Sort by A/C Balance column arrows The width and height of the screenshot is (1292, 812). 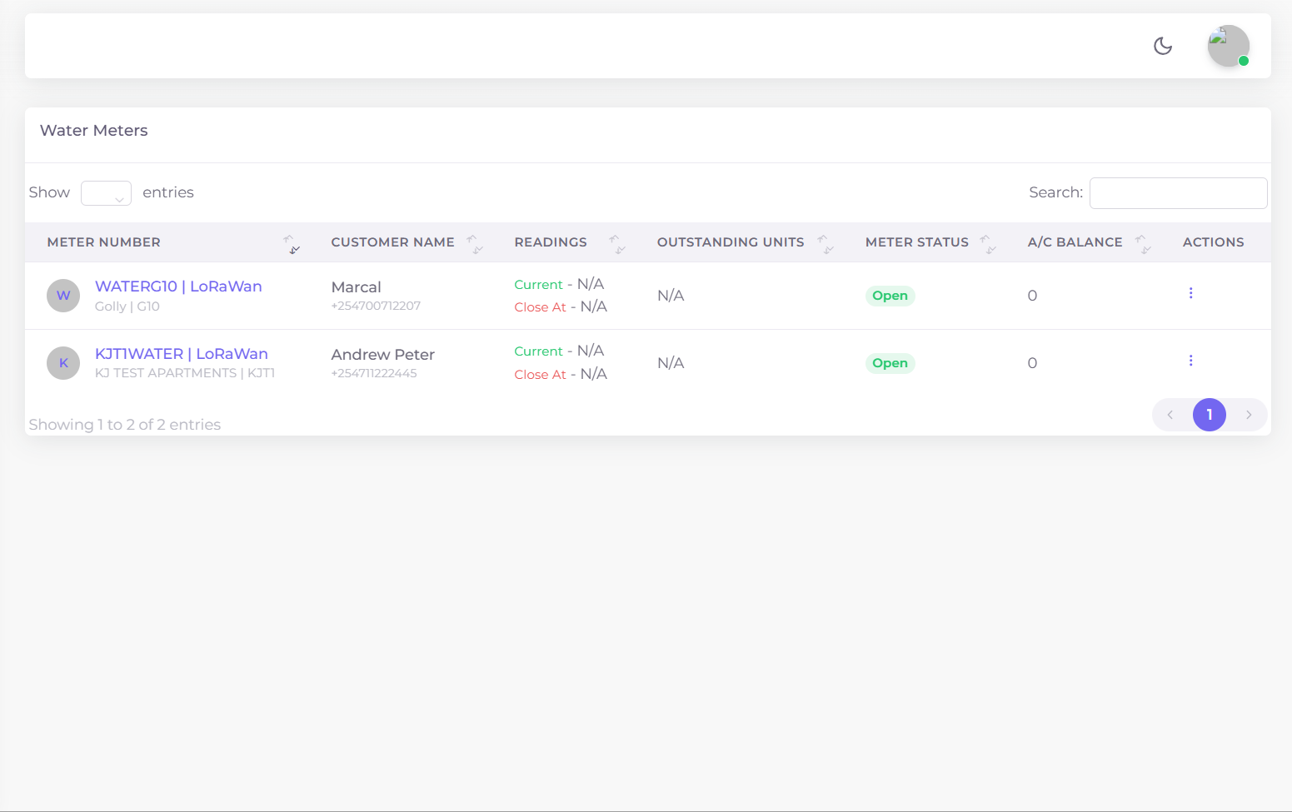click(x=1143, y=243)
